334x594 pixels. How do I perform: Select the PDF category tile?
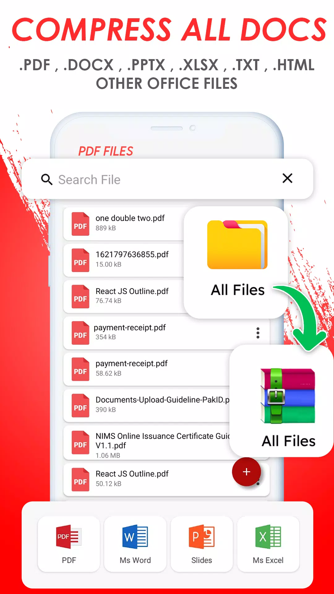click(69, 544)
